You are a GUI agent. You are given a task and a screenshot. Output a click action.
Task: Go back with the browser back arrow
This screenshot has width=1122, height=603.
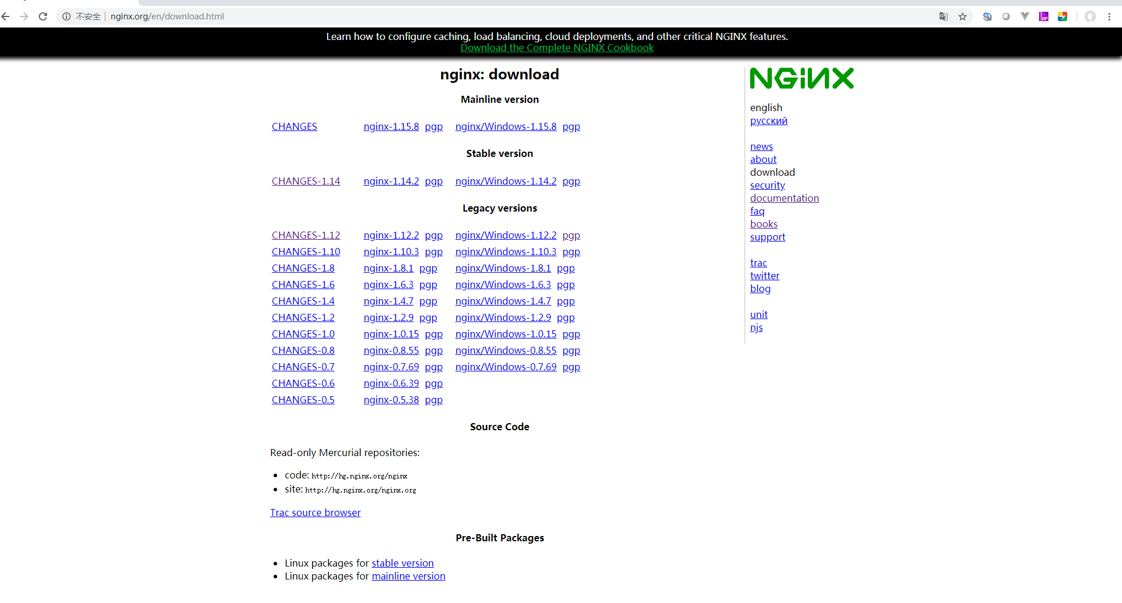(x=6, y=16)
